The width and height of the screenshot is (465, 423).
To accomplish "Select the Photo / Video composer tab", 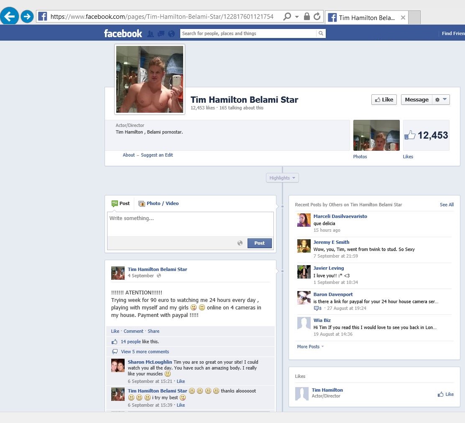I will (158, 203).
